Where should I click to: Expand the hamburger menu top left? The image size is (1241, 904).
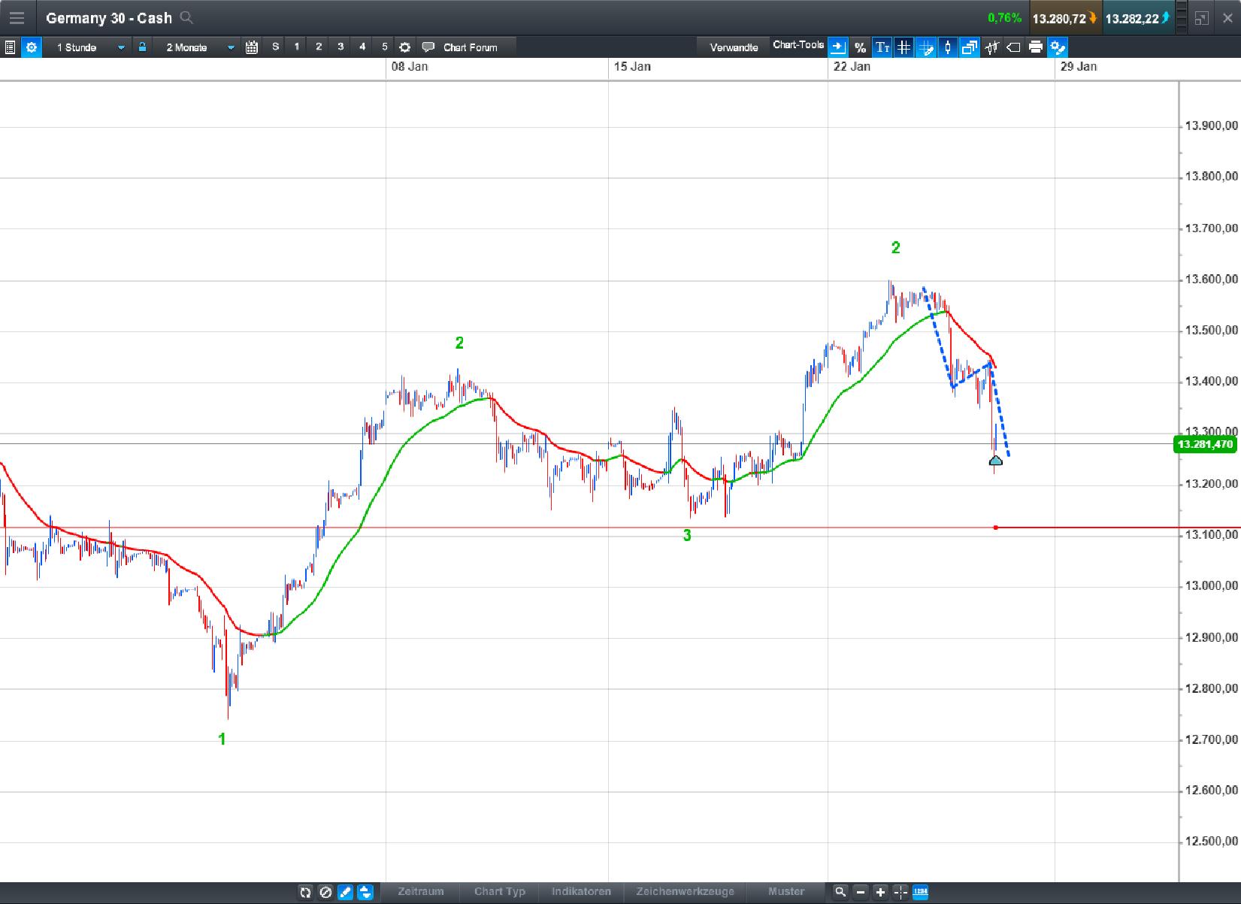click(x=17, y=18)
